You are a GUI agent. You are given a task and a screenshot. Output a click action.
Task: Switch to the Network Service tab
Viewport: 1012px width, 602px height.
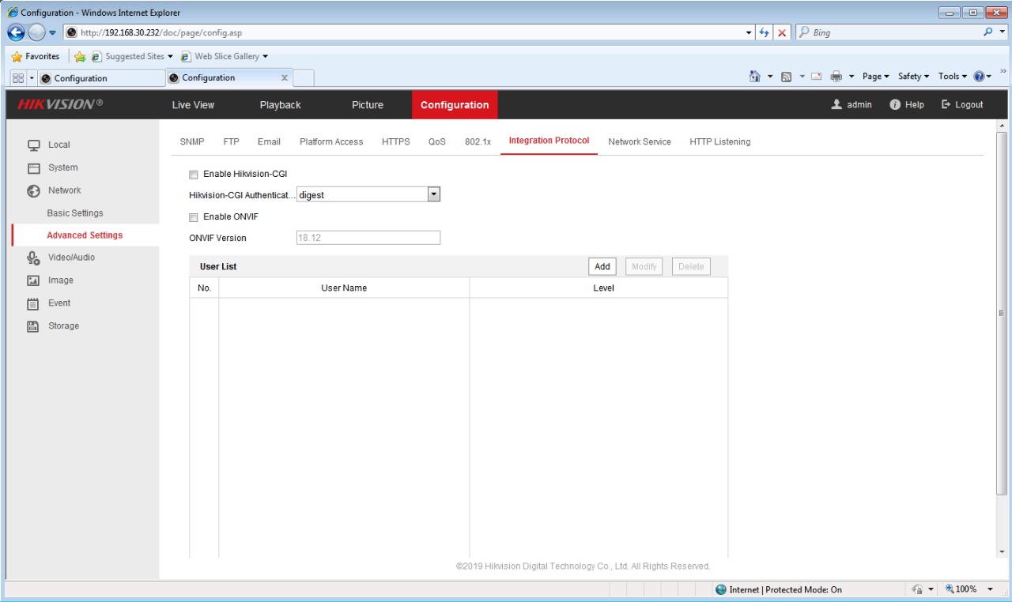pyautogui.click(x=639, y=142)
